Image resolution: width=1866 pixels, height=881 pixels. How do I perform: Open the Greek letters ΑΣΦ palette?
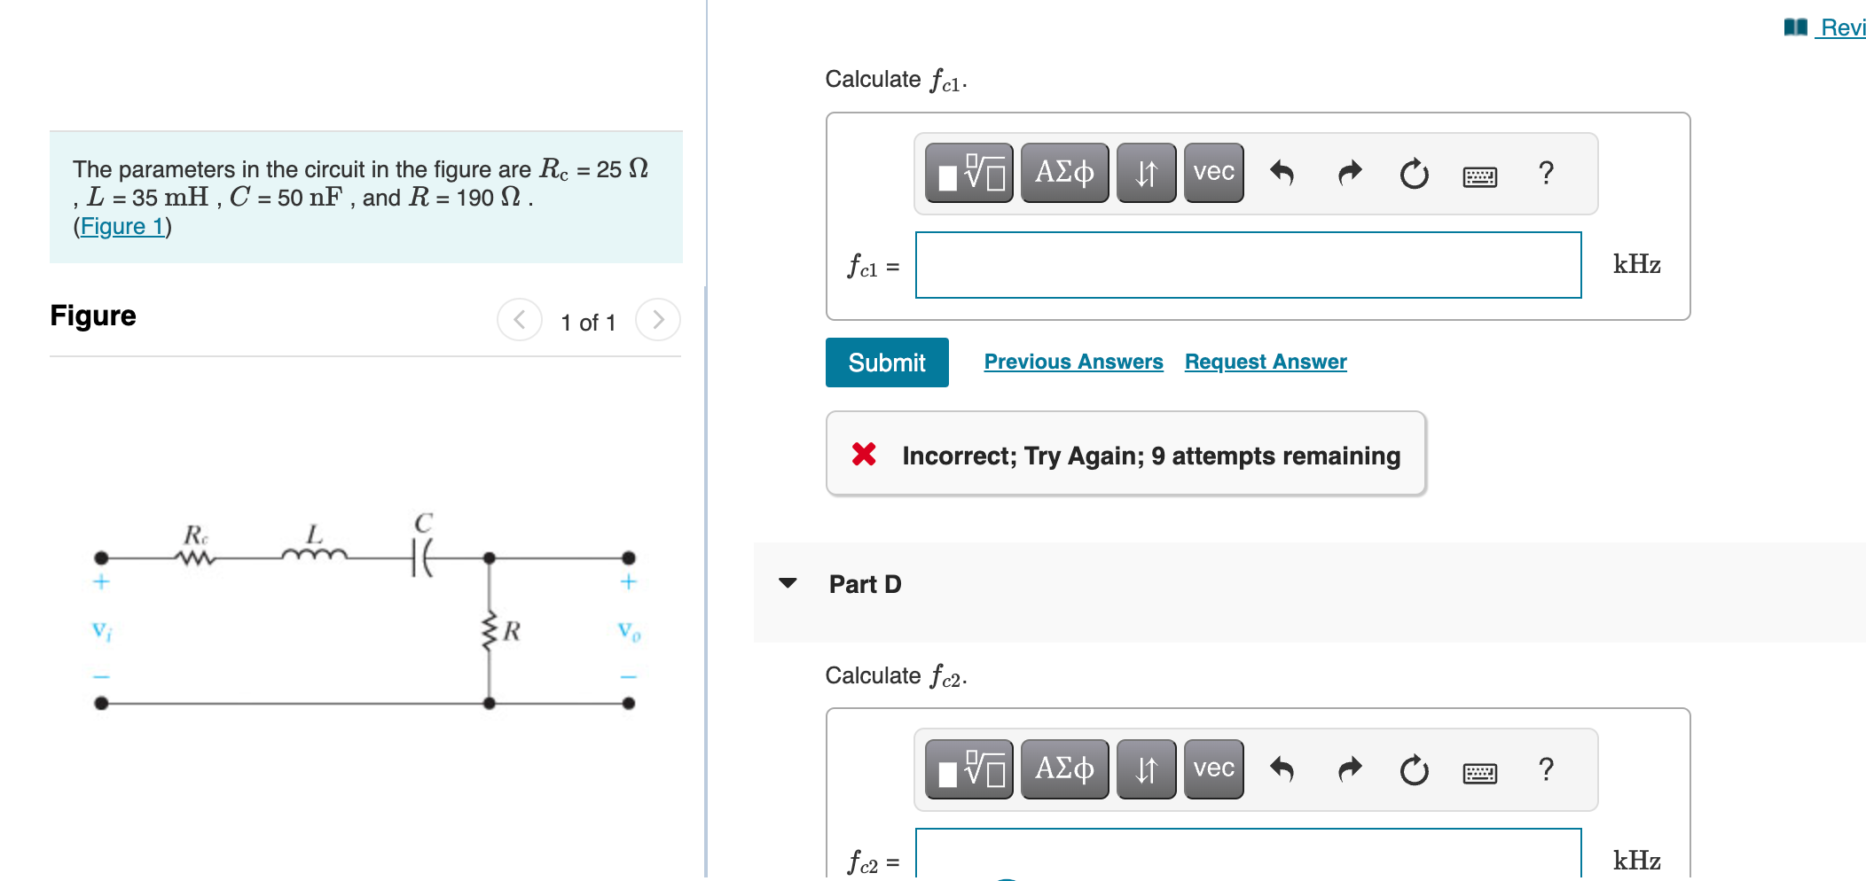[1064, 171]
